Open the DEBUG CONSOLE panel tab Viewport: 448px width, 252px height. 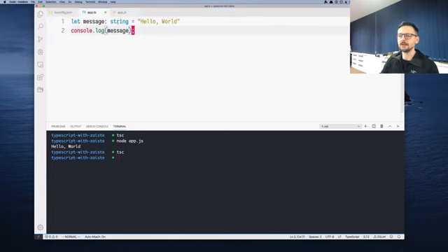tap(97, 126)
